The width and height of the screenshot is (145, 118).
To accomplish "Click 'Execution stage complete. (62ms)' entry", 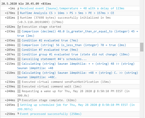I will 70,100.
